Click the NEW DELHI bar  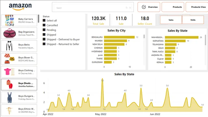click(114, 44)
